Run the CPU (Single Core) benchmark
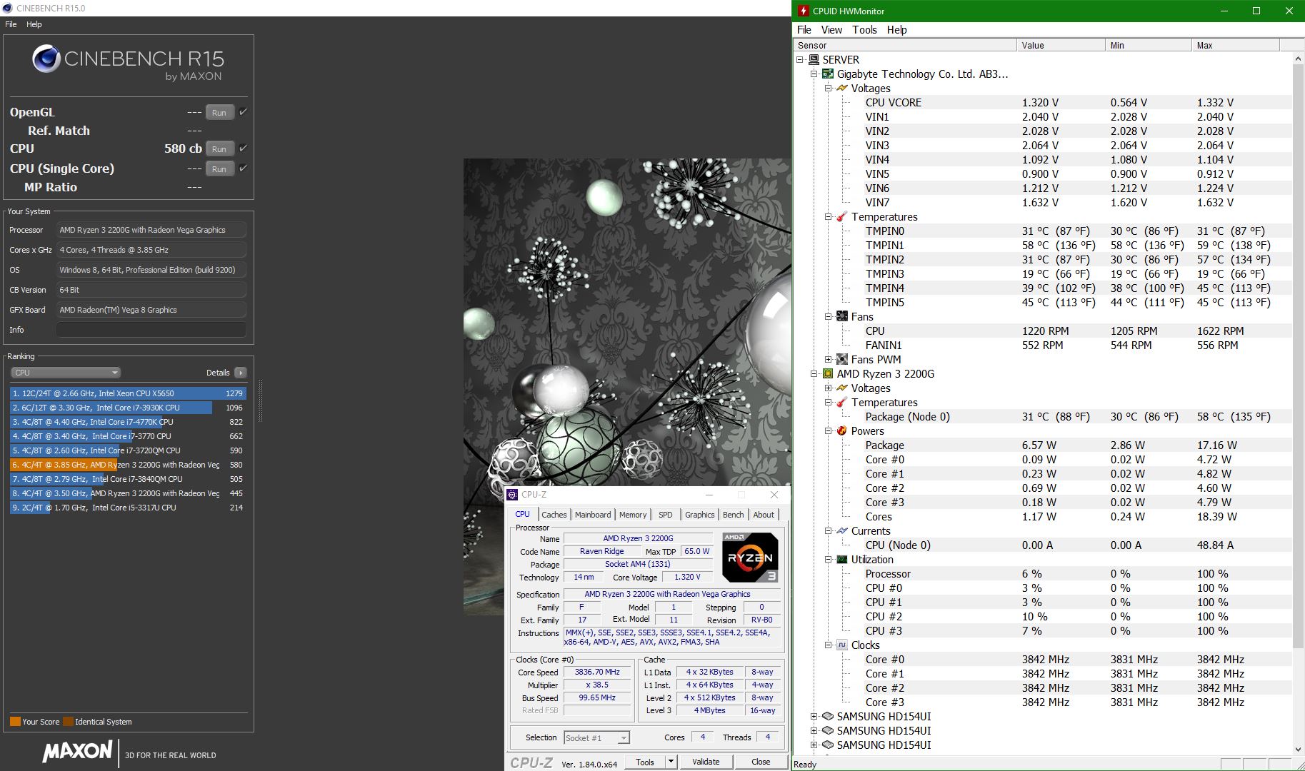 click(x=219, y=168)
